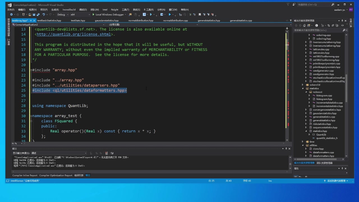Pin the testArray.hpp tab
This screenshot has width=359, height=202.
31,20
